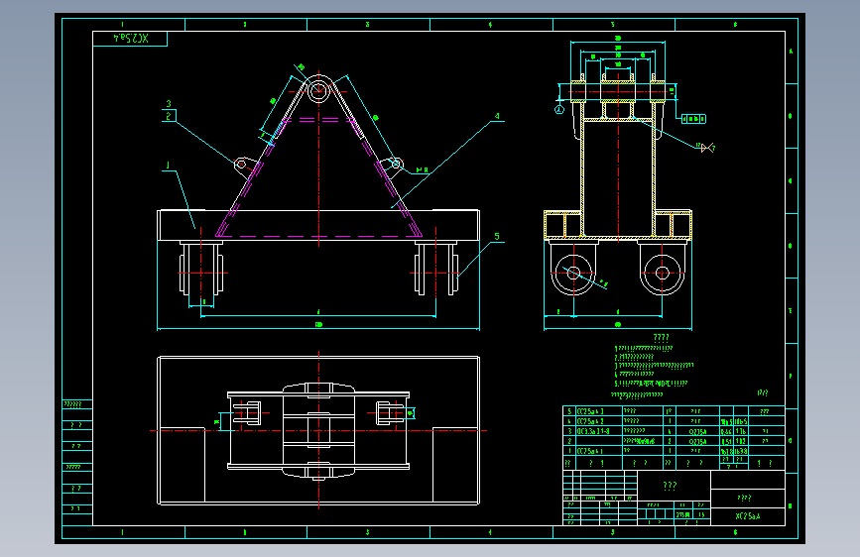
Task: Select the Q235A material cell in parts row 3
Action: coord(697,431)
